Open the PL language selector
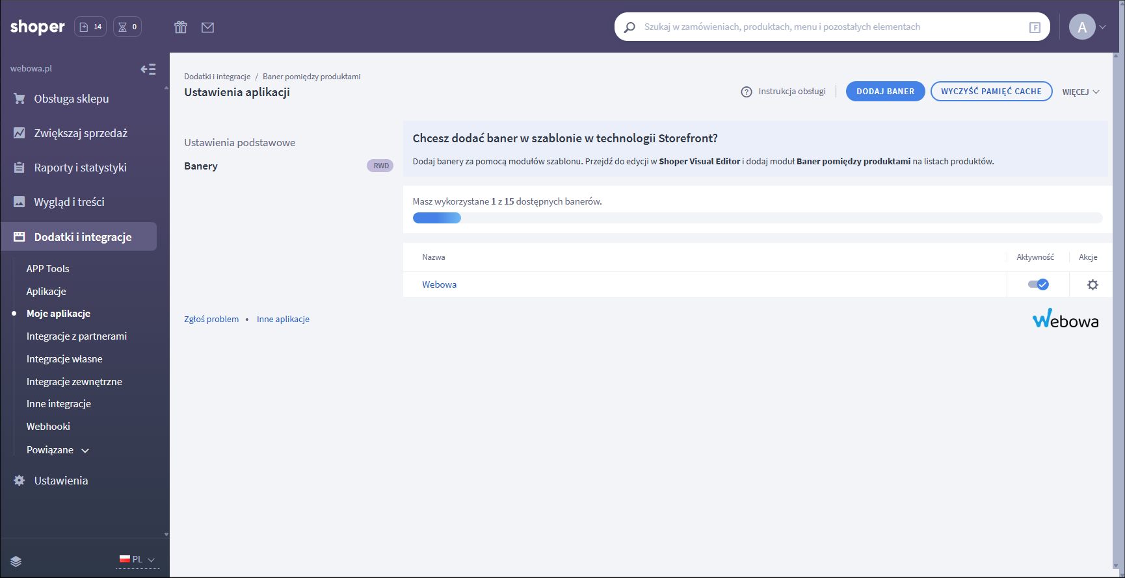This screenshot has height=578, width=1125. [x=137, y=559]
